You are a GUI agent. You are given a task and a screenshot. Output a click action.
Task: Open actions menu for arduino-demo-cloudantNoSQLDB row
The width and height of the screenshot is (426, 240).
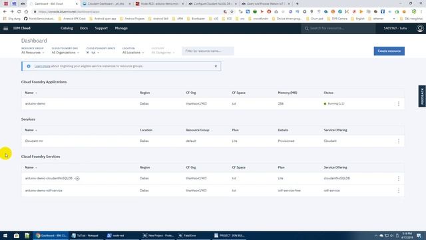pos(399,178)
